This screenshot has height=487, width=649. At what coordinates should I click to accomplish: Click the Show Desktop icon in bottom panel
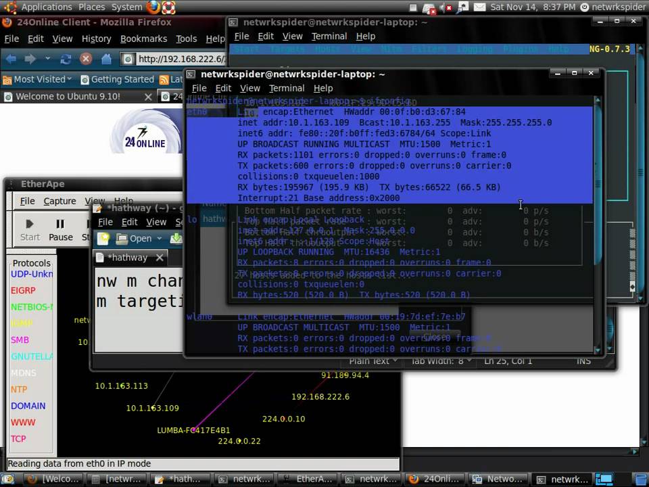pos(9,479)
